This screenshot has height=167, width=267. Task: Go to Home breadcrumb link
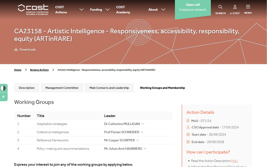18,70
